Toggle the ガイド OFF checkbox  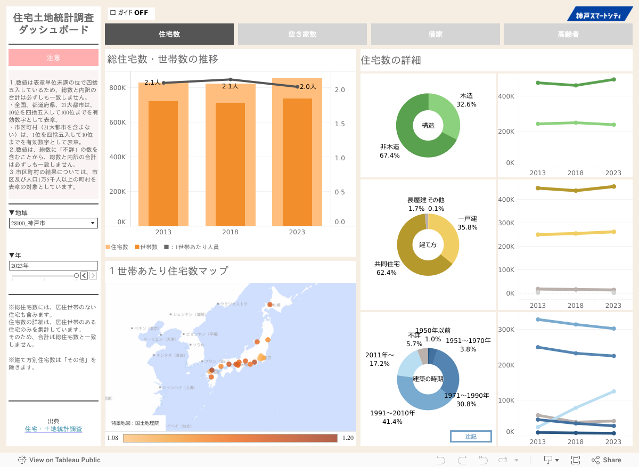[x=113, y=13]
